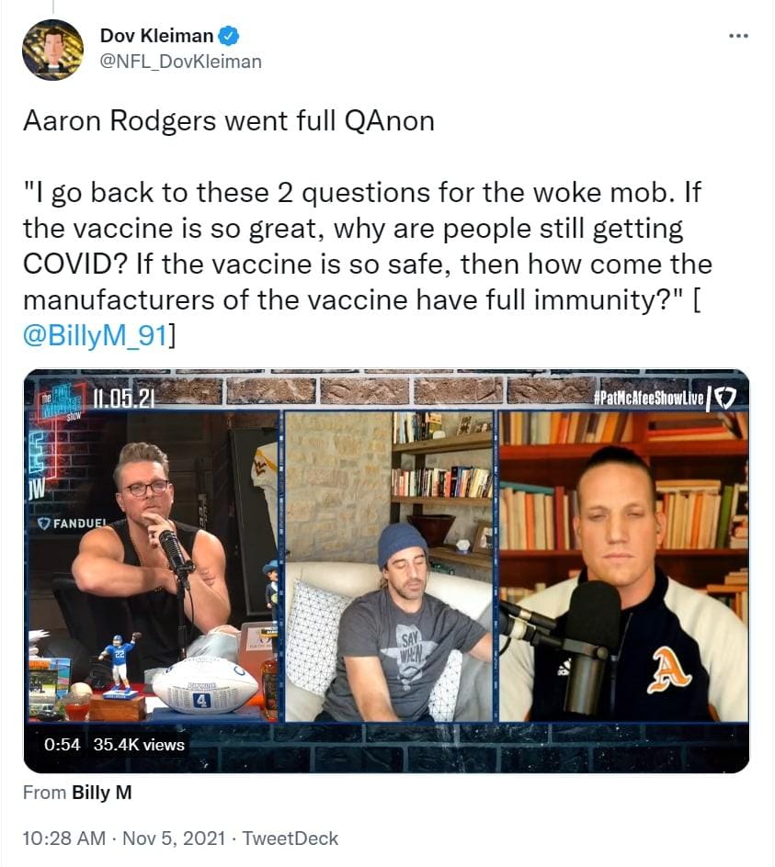775x867 pixels.
Task: Click the orange A logo on jacket
Action: pyautogui.click(x=670, y=670)
